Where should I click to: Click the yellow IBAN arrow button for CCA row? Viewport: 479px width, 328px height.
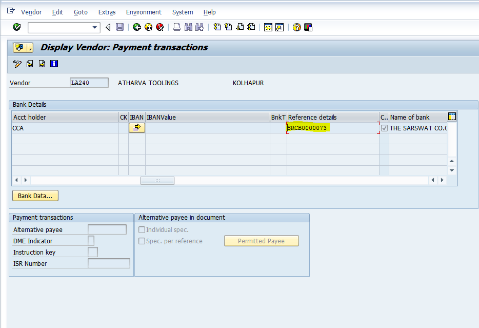pos(136,128)
